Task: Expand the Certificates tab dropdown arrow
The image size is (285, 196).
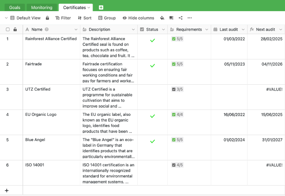Action: (x=89, y=7)
